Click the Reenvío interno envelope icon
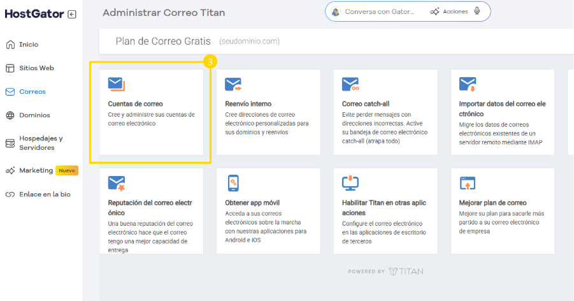The width and height of the screenshot is (574, 301). point(233,84)
